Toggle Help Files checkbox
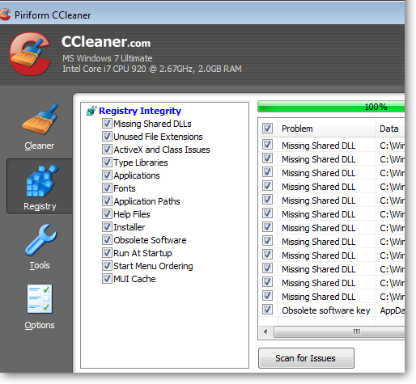Screen dimensions: 416x384 (x=107, y=214)
